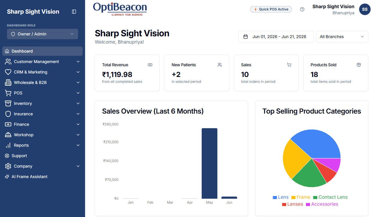Click the help question mark icon

point(302,9)
